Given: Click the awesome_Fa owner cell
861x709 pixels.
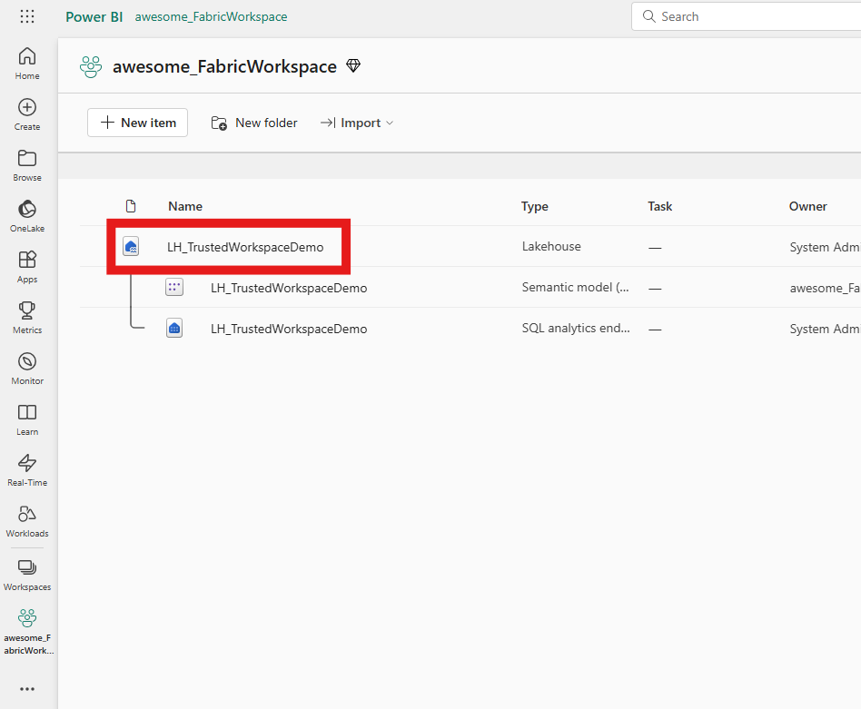Looking at the screenshot, I should 826,288.
